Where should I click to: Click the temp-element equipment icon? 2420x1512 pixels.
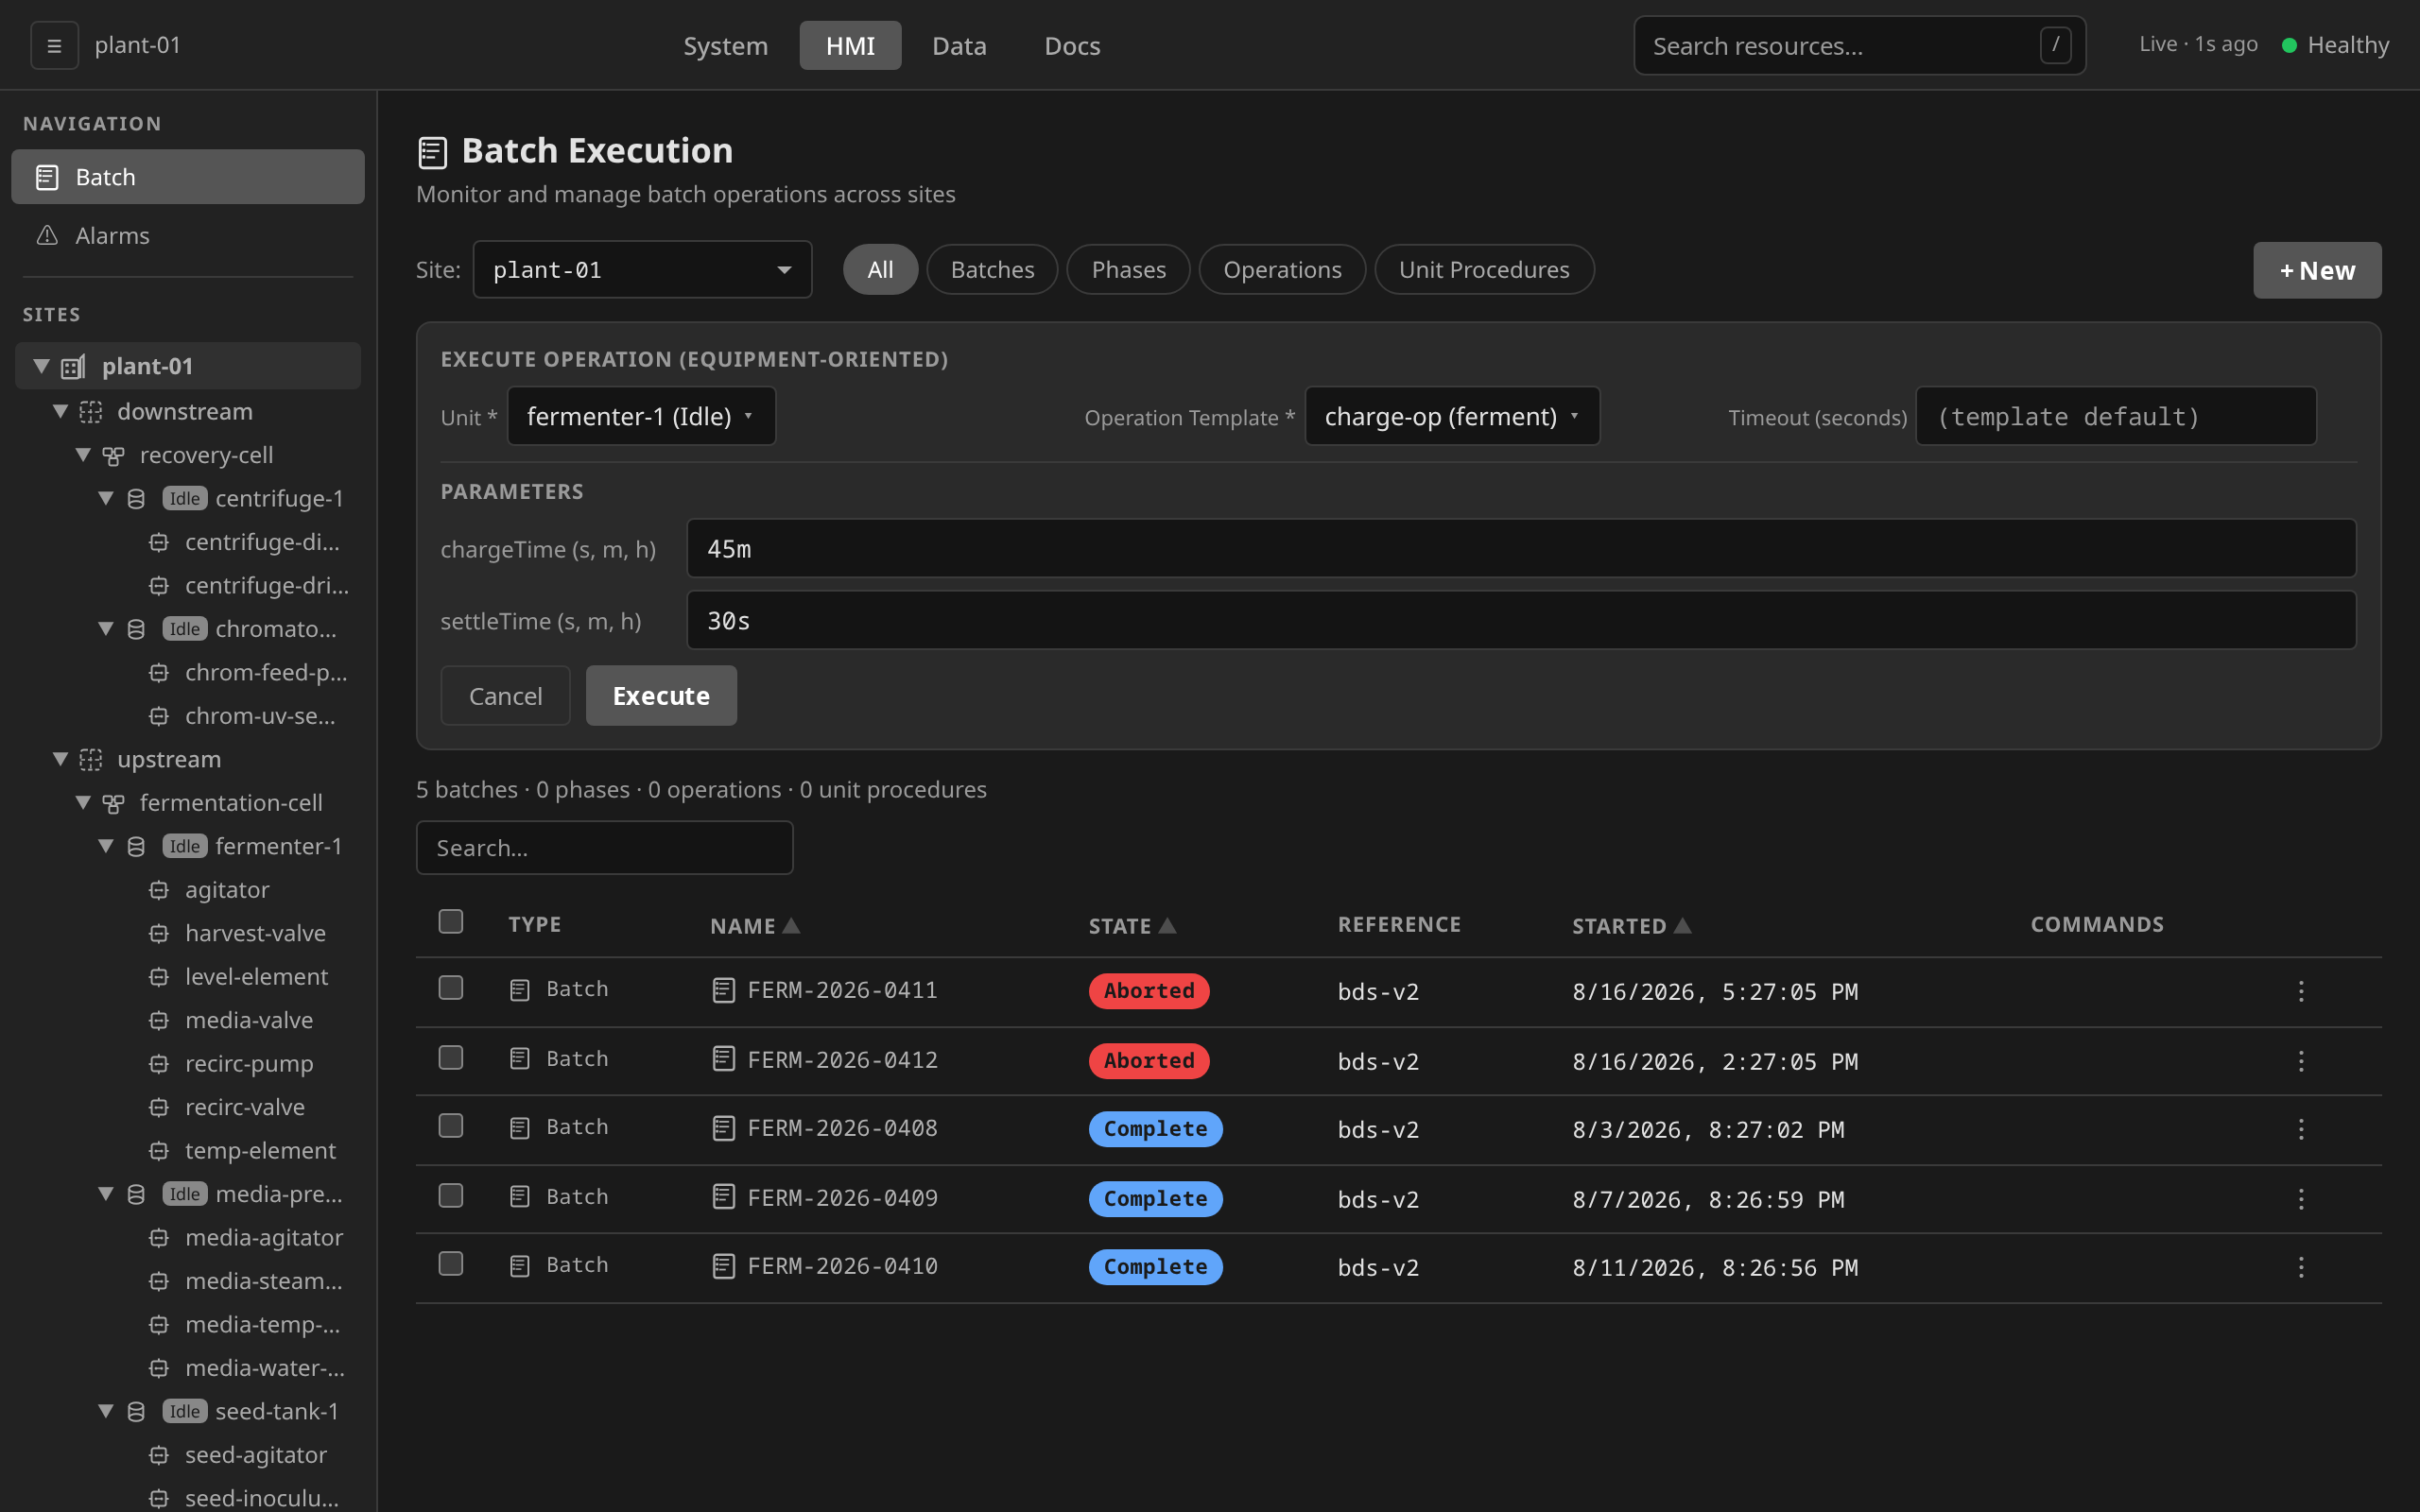point(159,1151)
